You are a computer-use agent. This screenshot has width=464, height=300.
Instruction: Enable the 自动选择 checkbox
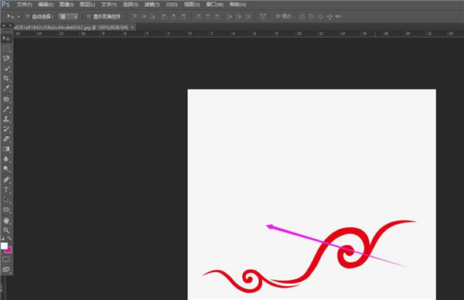(x=28, y=16)
